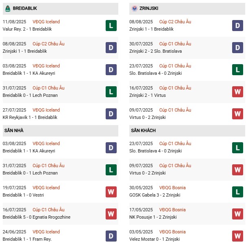Click the Breidablik team logo icon
Image resolution: width=246 pixels, height=244 pixels.
7,8
